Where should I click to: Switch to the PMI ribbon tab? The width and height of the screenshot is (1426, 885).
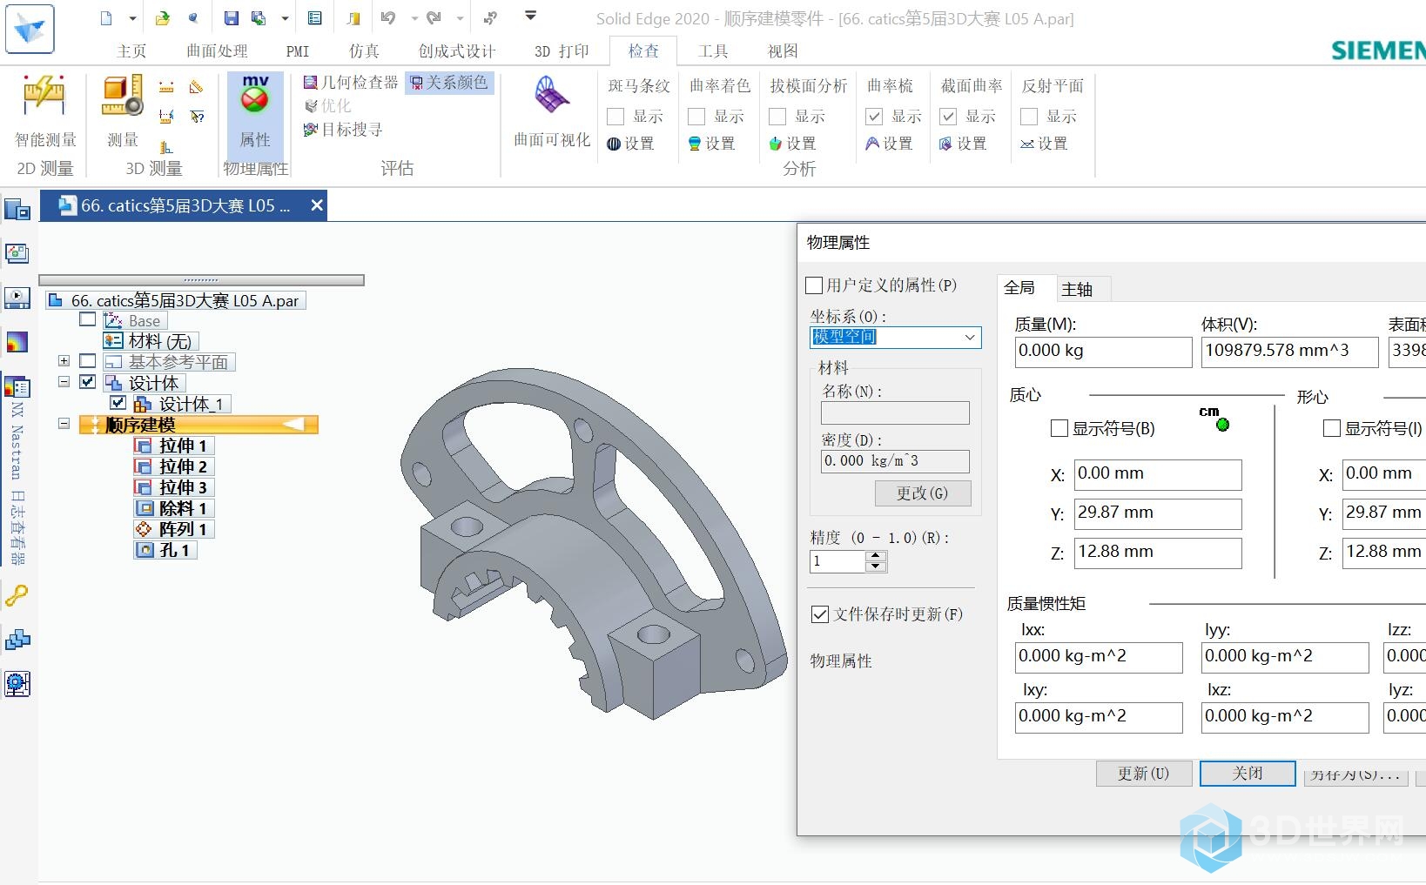(x=298, y=51)
